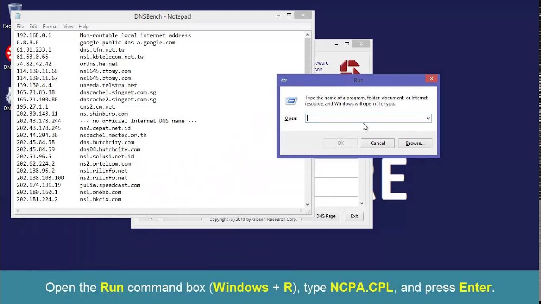Maximize the DNS Benchmark window
This screenshot has width=541, height=304.
[x=347, y=43]
